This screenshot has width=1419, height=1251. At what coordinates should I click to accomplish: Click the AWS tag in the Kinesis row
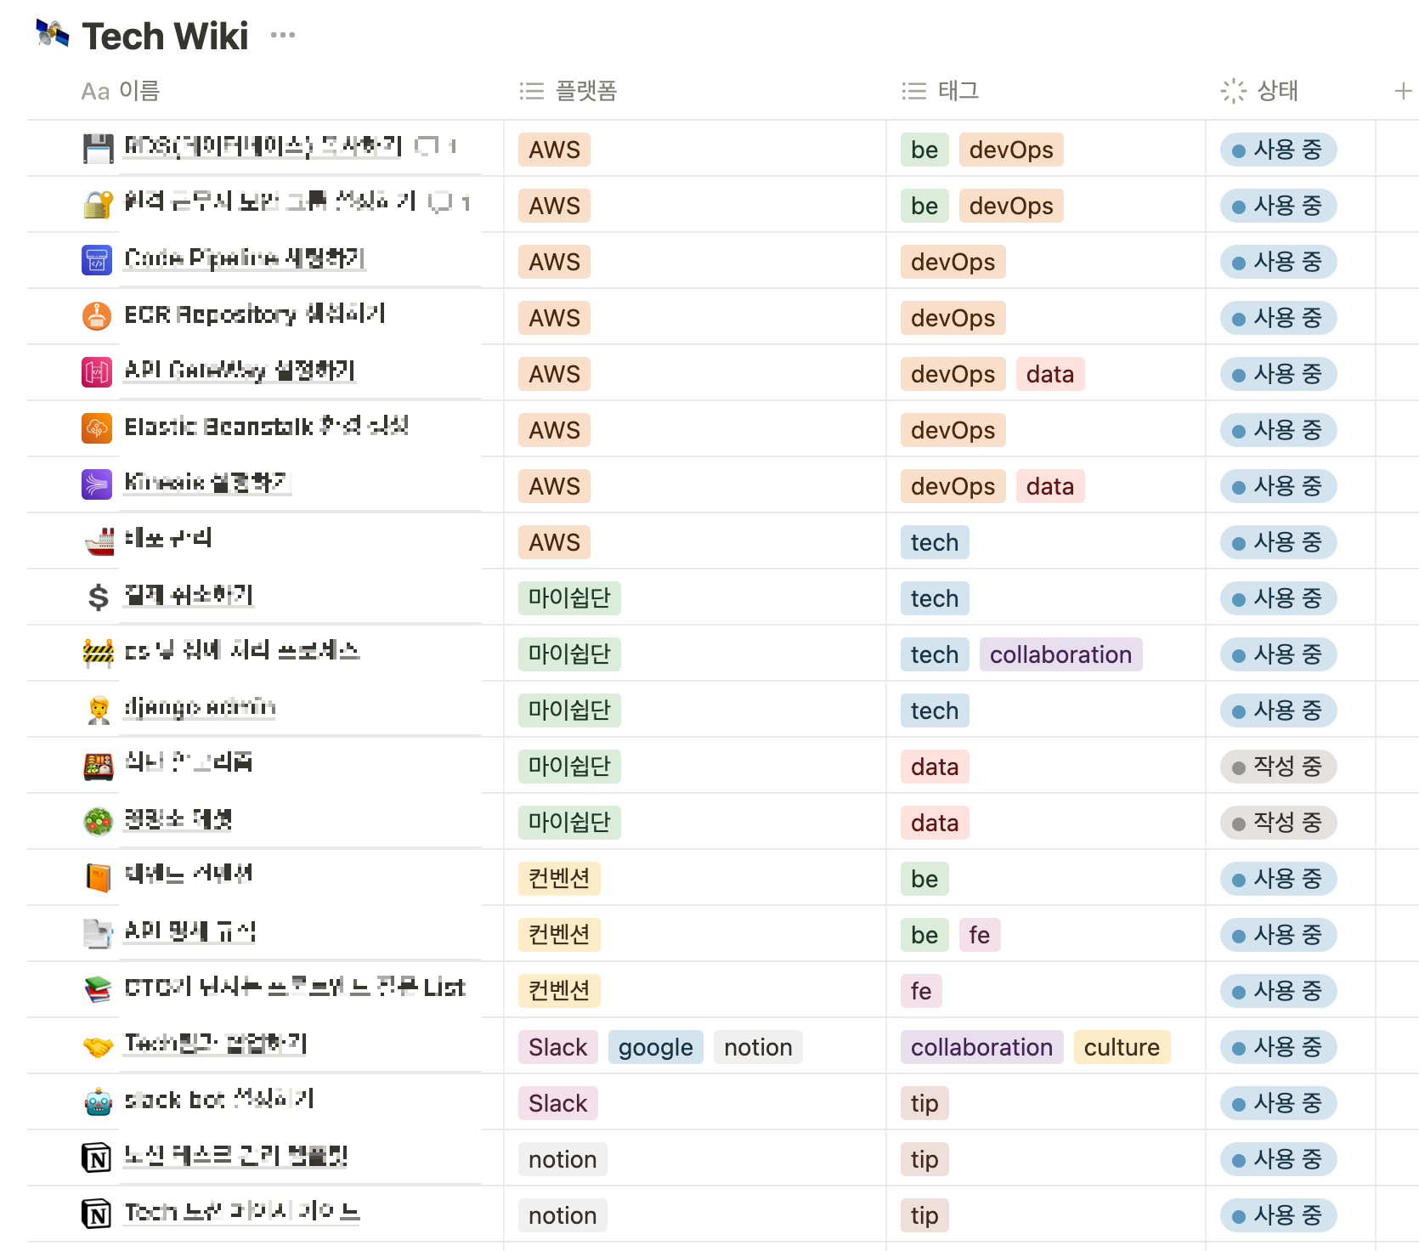554,486
